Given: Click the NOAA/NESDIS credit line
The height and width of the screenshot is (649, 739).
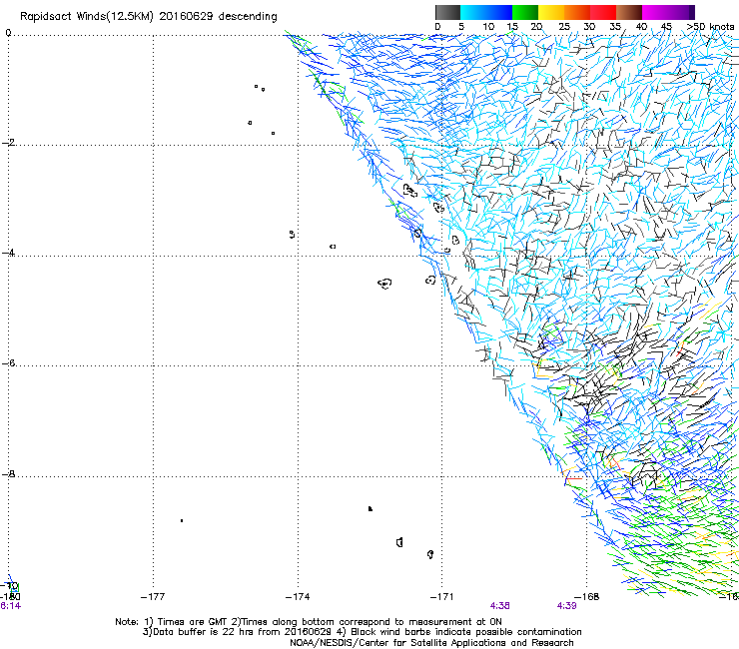Looking at the screenshot, I should pyautogui.click(x=431, y=643).
